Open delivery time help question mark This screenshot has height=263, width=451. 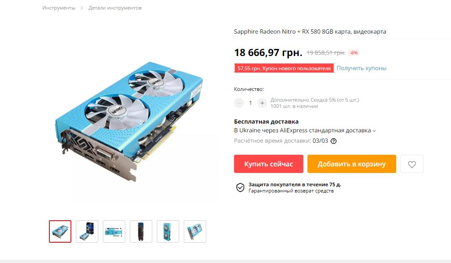(333, 141)
